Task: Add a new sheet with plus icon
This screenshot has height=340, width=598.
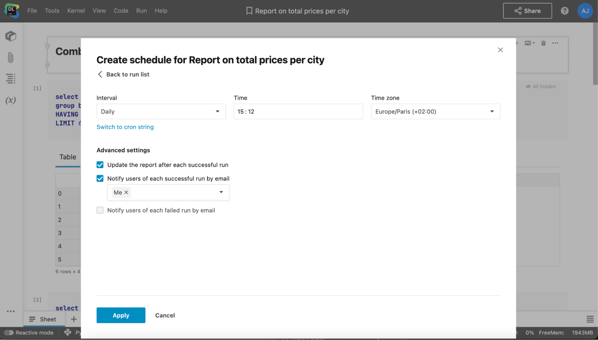Action: point(74,319)
